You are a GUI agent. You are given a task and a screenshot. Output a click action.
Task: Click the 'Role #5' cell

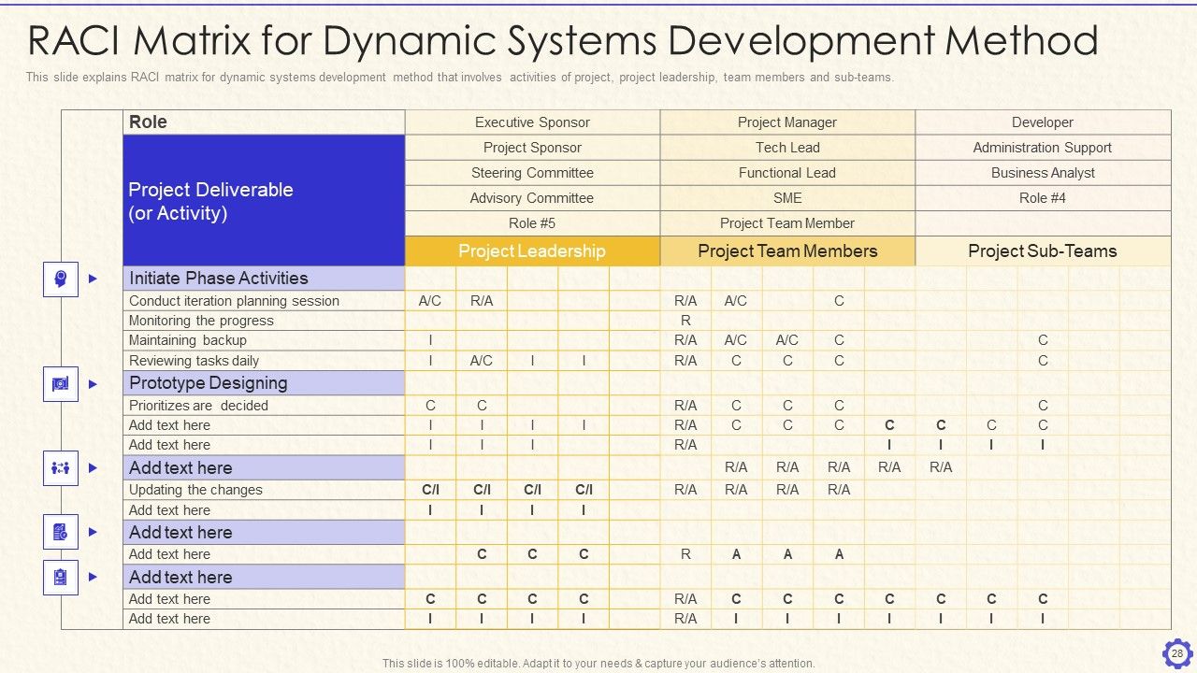532,223
